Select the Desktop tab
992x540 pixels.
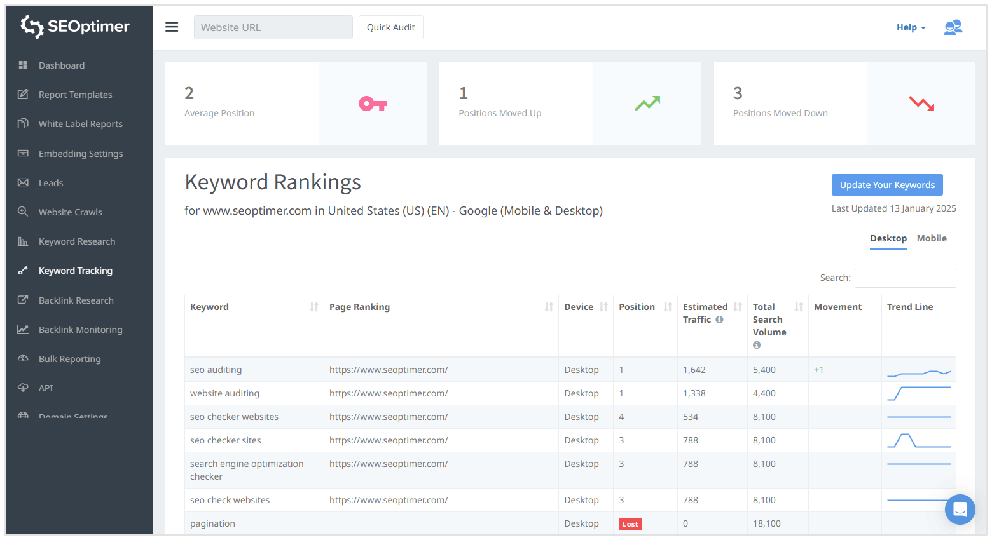pyautogui.click(x=888, y=238)
